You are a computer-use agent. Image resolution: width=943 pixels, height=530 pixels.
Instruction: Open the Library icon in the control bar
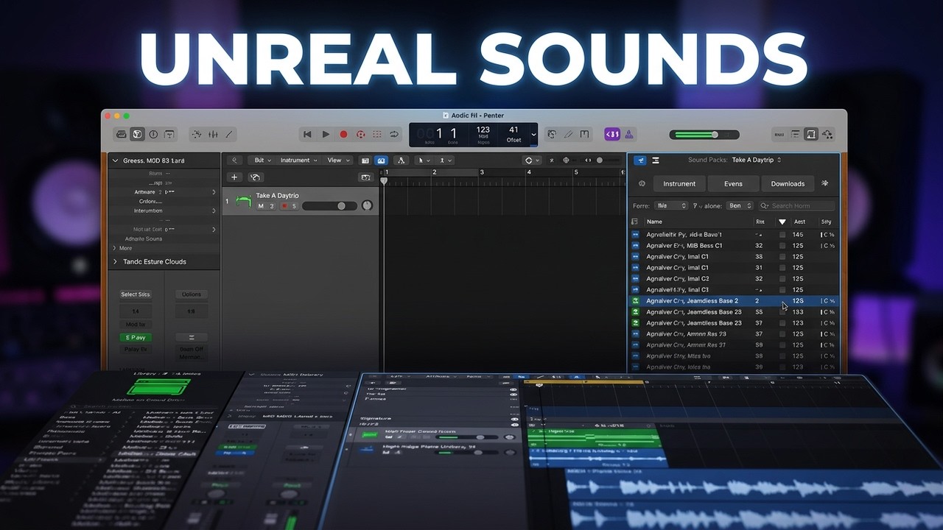pyautogui.click(x=122, y=135)
